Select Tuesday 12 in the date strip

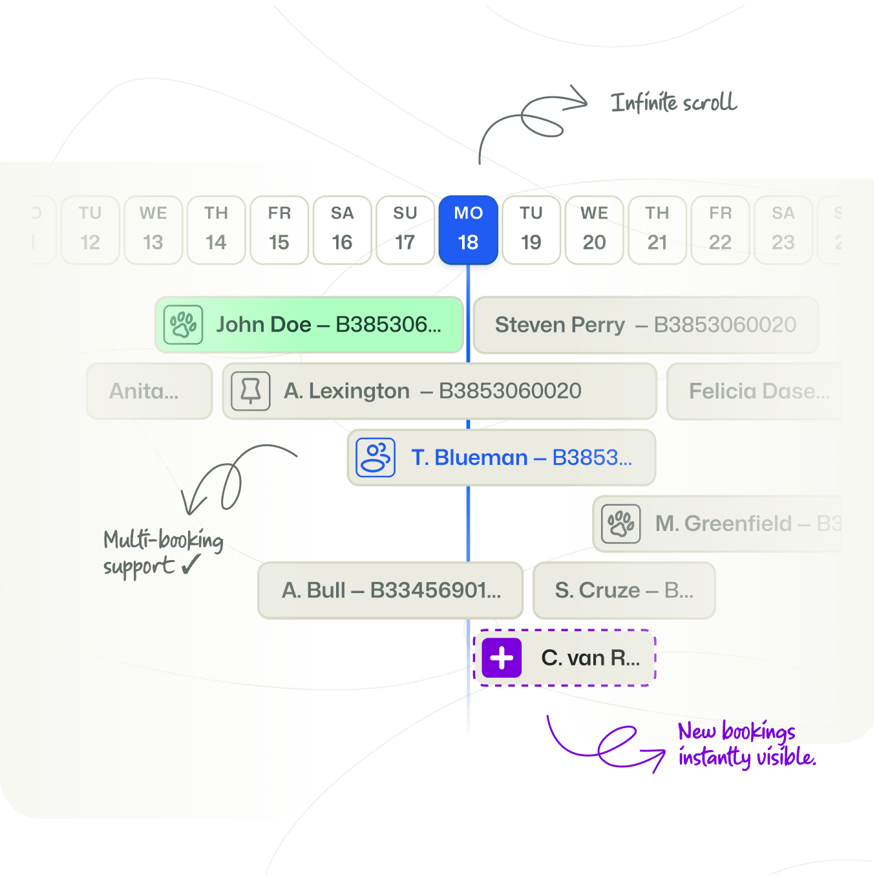coord(90,230)
